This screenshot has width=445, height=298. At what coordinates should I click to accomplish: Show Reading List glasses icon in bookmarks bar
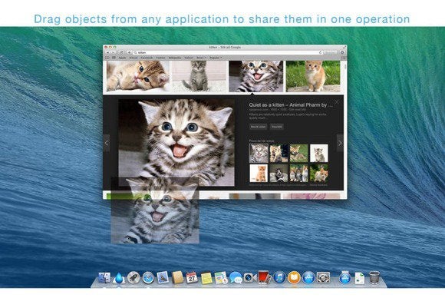(x=107, y=58)
